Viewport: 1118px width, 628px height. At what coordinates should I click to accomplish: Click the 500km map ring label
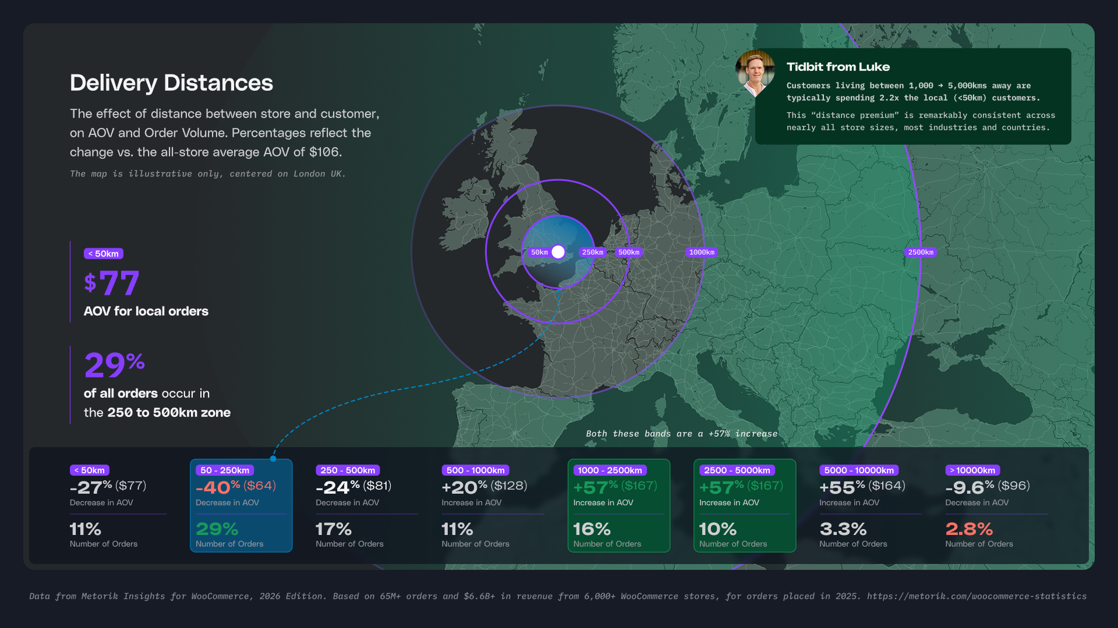pos(629,252)
